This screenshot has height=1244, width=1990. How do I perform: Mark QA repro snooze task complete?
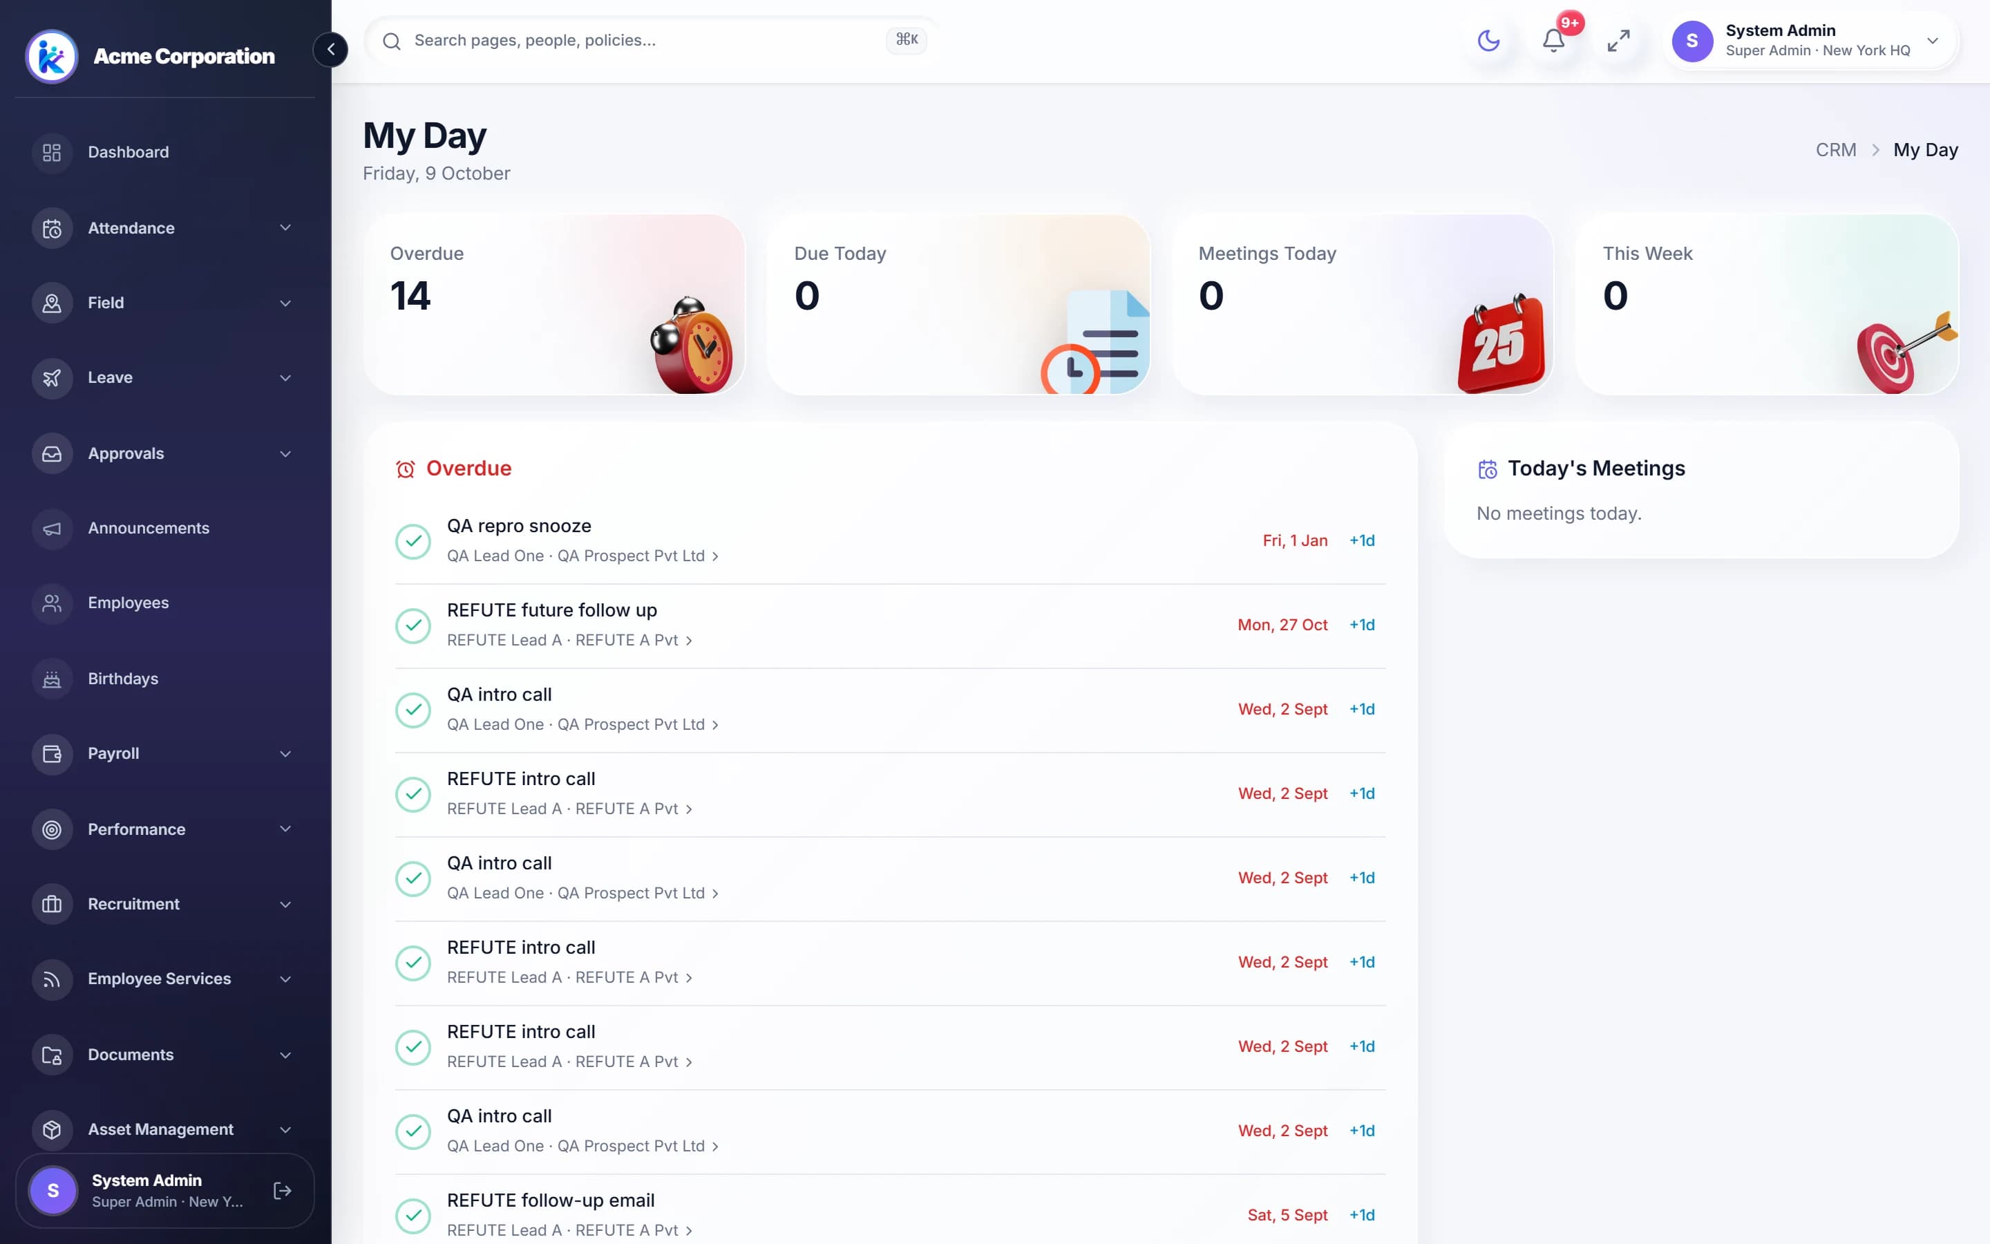[x=413, y=541]
